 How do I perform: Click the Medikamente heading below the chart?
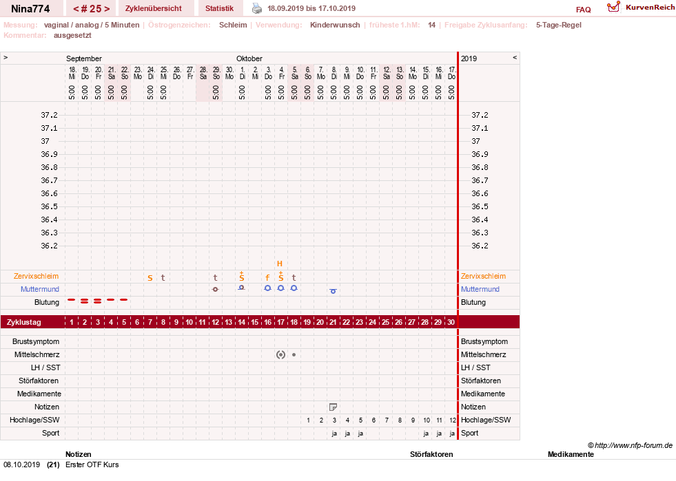[571, 454]
